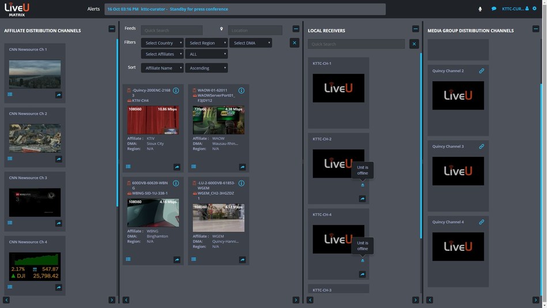Select the KTTC-CH-1 receiver preview
The height and width of the screenshot is (308, 547).
point(338,88)
